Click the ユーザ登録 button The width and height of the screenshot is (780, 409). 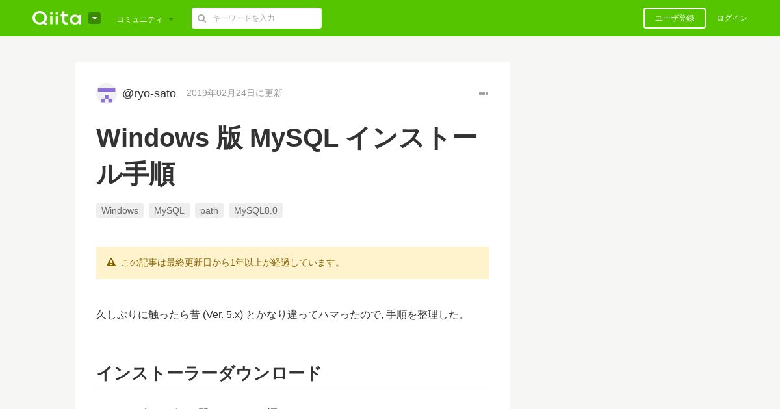(x=675, y=18)
